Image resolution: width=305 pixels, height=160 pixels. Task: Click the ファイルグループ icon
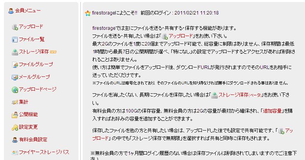(15, 65)
